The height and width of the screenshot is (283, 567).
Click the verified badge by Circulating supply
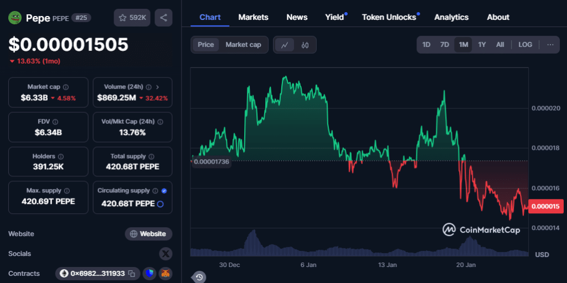[x=164, y=191]
